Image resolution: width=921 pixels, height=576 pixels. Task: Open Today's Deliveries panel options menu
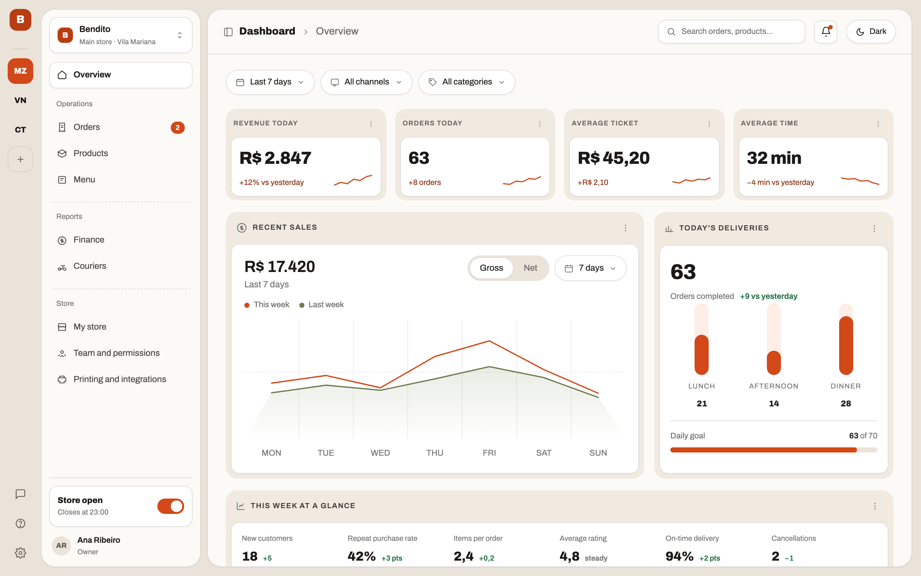click(x=874, y=228)
